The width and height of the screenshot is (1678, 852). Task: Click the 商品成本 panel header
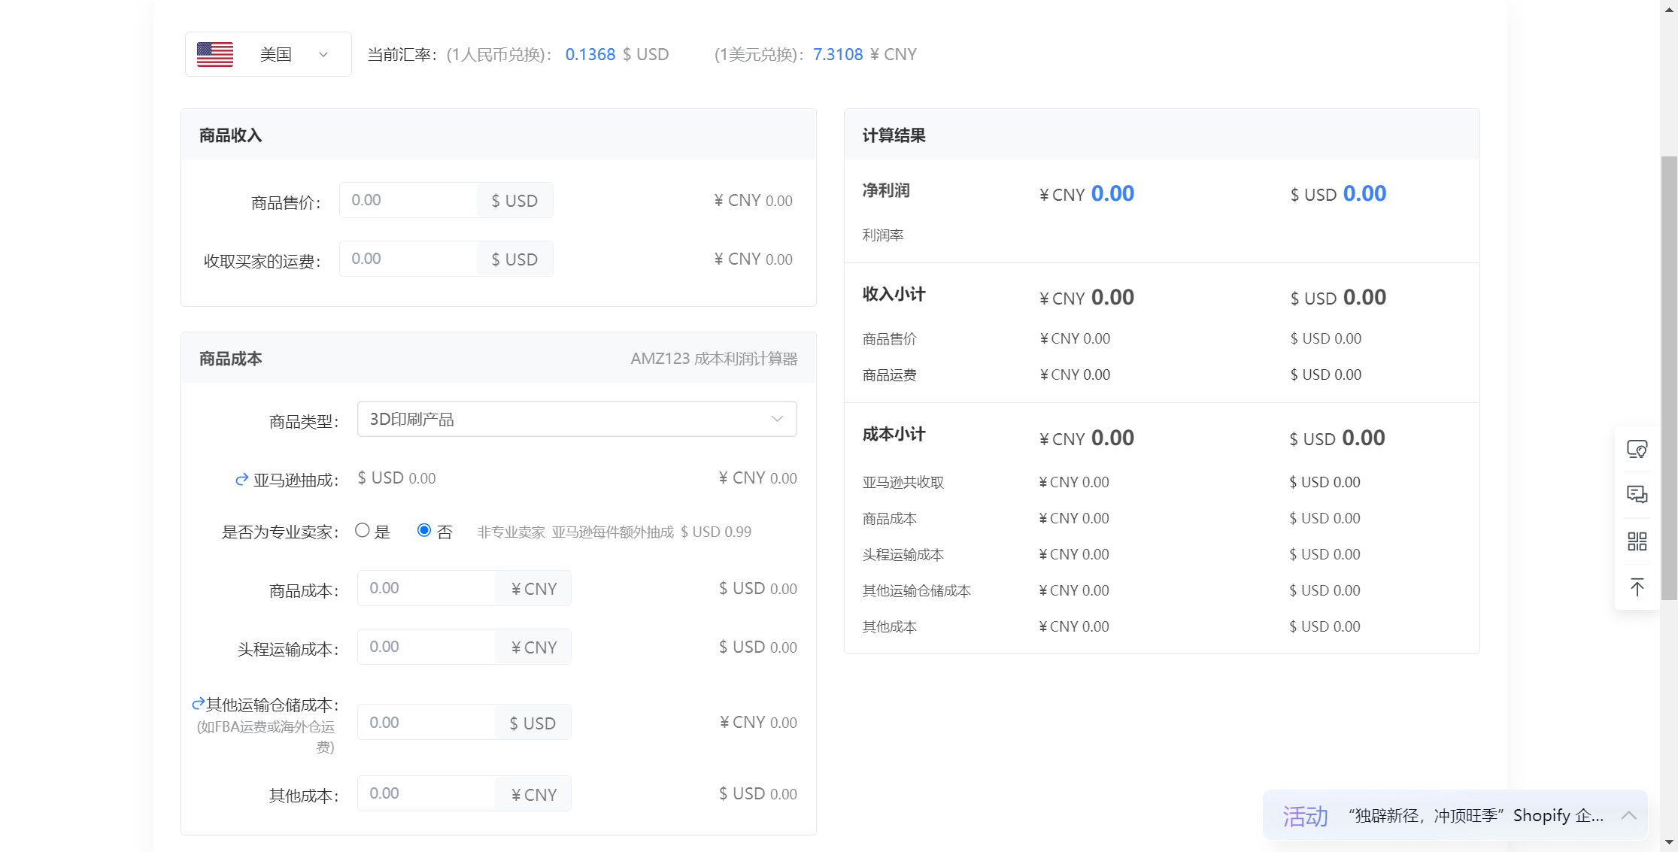[499, 358]
